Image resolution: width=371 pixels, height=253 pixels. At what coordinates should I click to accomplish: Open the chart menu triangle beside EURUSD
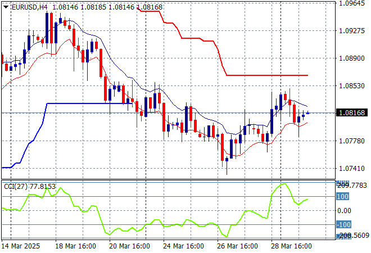click(6, 7)
